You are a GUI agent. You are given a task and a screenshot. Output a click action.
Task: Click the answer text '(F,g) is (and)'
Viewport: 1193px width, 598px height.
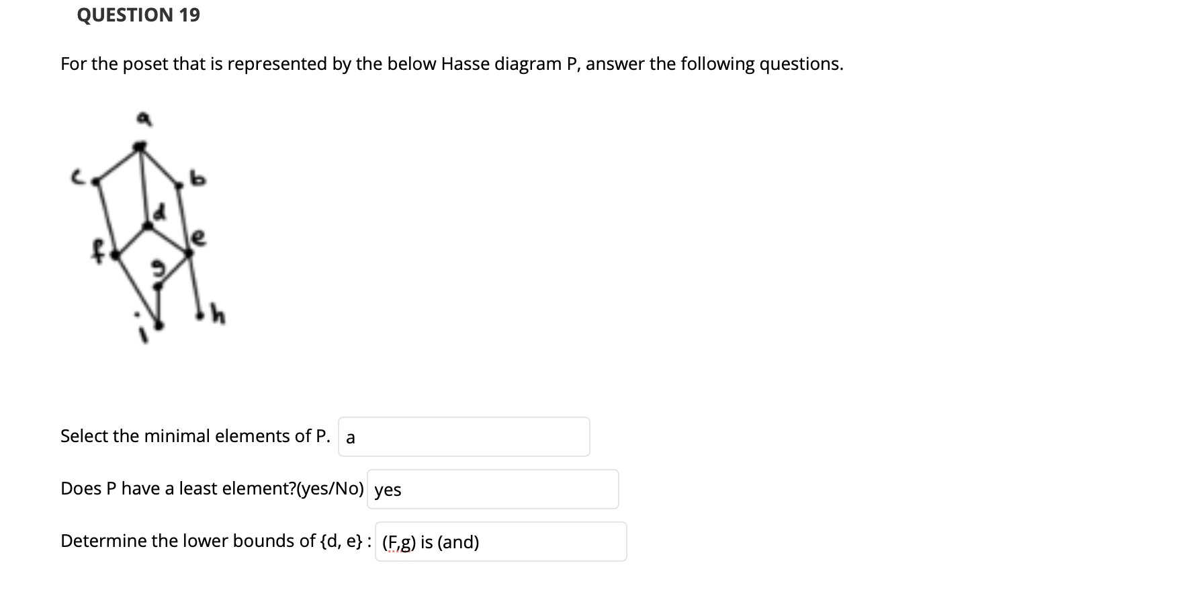[429, 542]
